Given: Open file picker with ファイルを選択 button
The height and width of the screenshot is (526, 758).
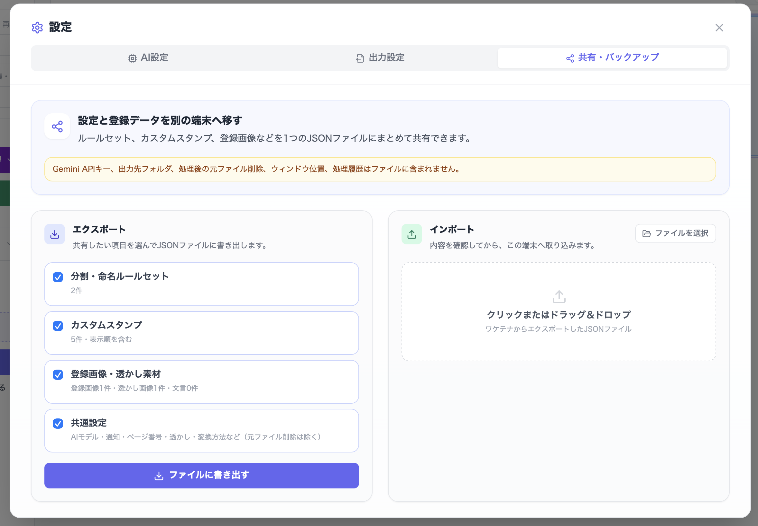Looking at the screenshot, I should point(675,234).
